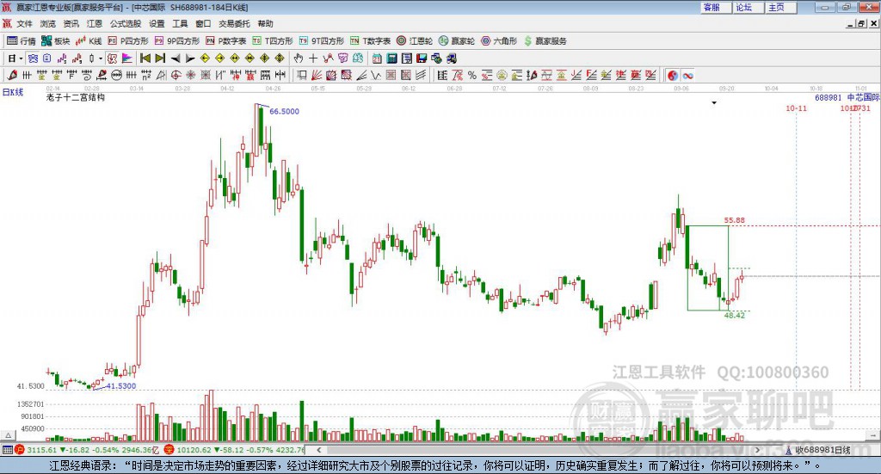This screenshot has width=881, height=474.
Task: Open the 江恩 menu
Action: pyautogui.click(x=95, y=23)
